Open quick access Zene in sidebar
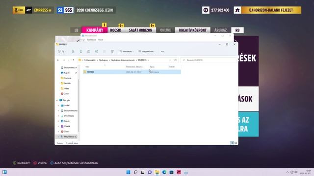 [x=65, y=93]
